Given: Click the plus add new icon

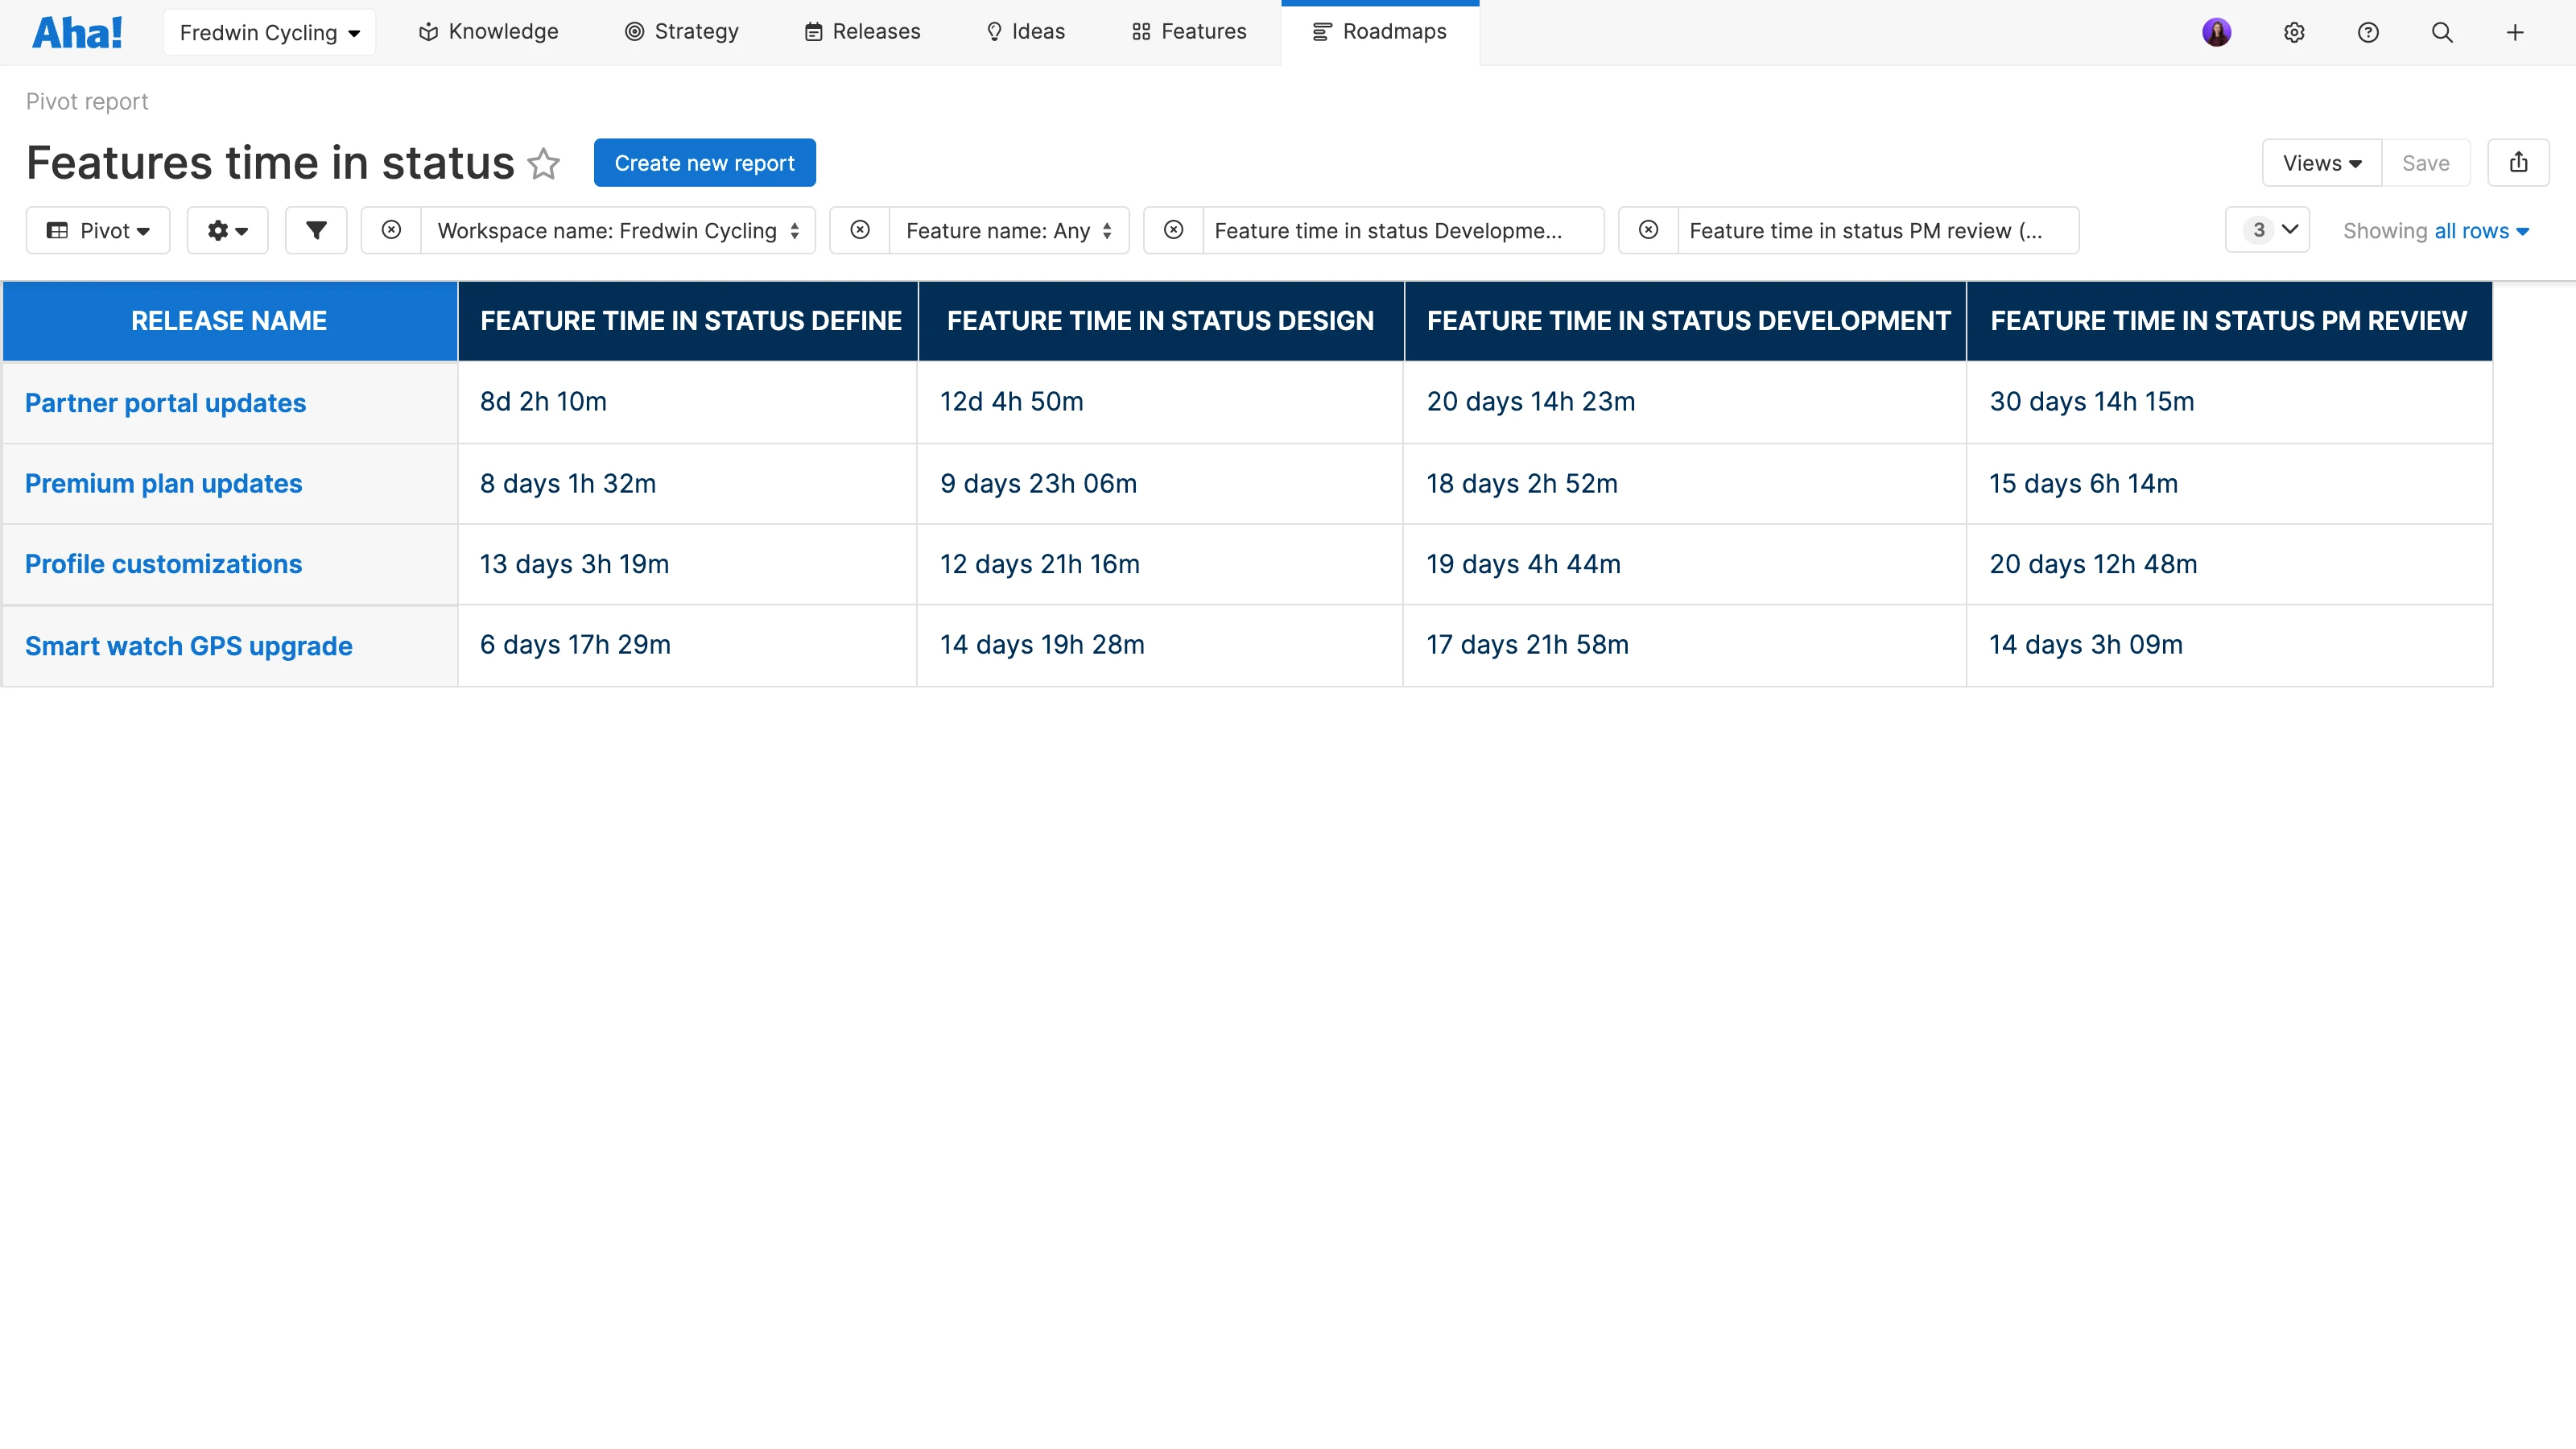Looking at the screenshot, I should point(2514,32).
